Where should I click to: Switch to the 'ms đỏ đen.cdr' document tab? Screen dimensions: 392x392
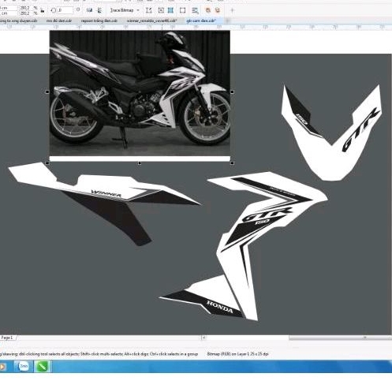[59, 21]
